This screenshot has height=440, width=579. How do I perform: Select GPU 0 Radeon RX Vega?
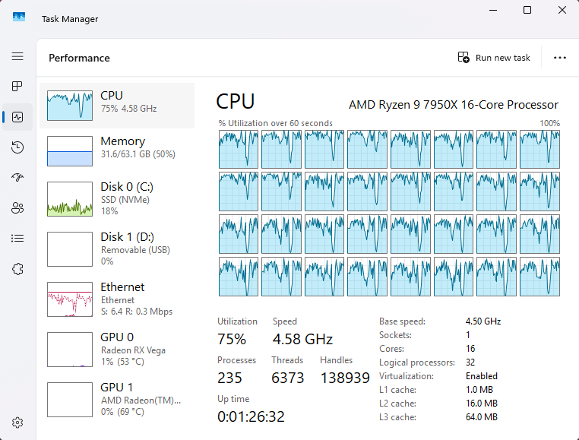[117, 349]
